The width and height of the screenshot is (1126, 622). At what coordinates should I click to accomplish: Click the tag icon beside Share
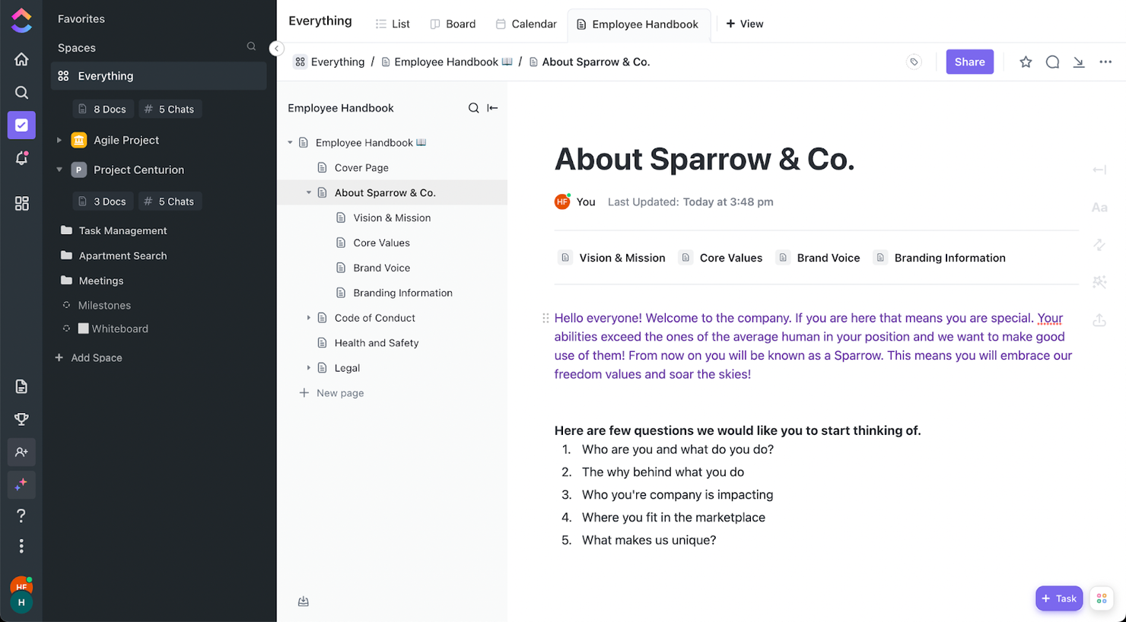click(x=914, y=62)
